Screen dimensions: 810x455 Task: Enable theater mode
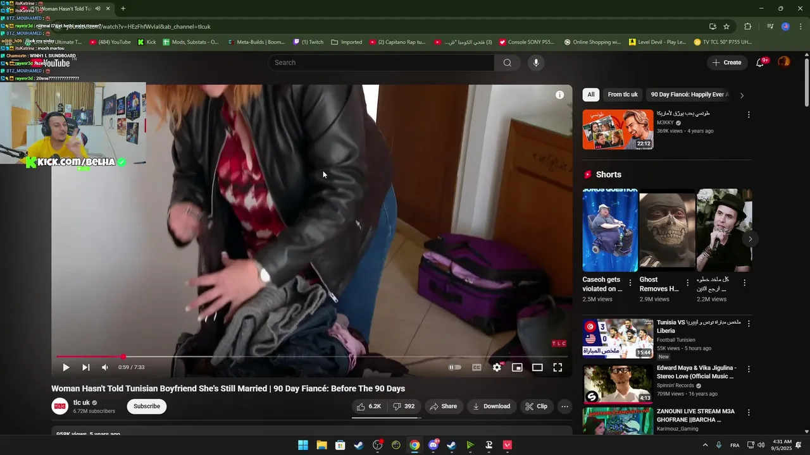[537, 367]
